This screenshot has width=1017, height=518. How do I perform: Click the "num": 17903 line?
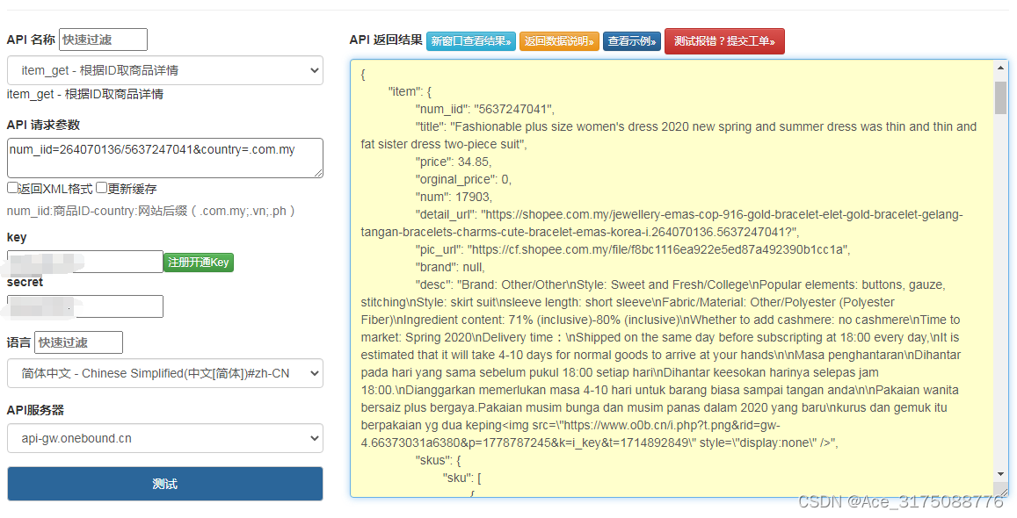pos(454,196)
